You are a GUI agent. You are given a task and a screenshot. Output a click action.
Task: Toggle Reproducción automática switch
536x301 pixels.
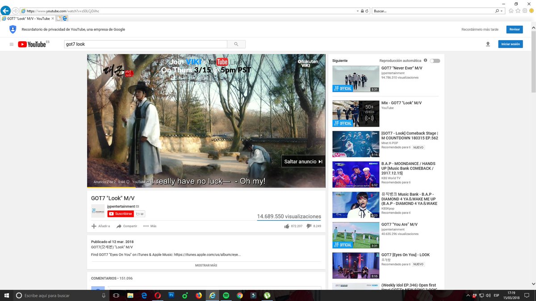pyautogui.click(x=435, y=61)
